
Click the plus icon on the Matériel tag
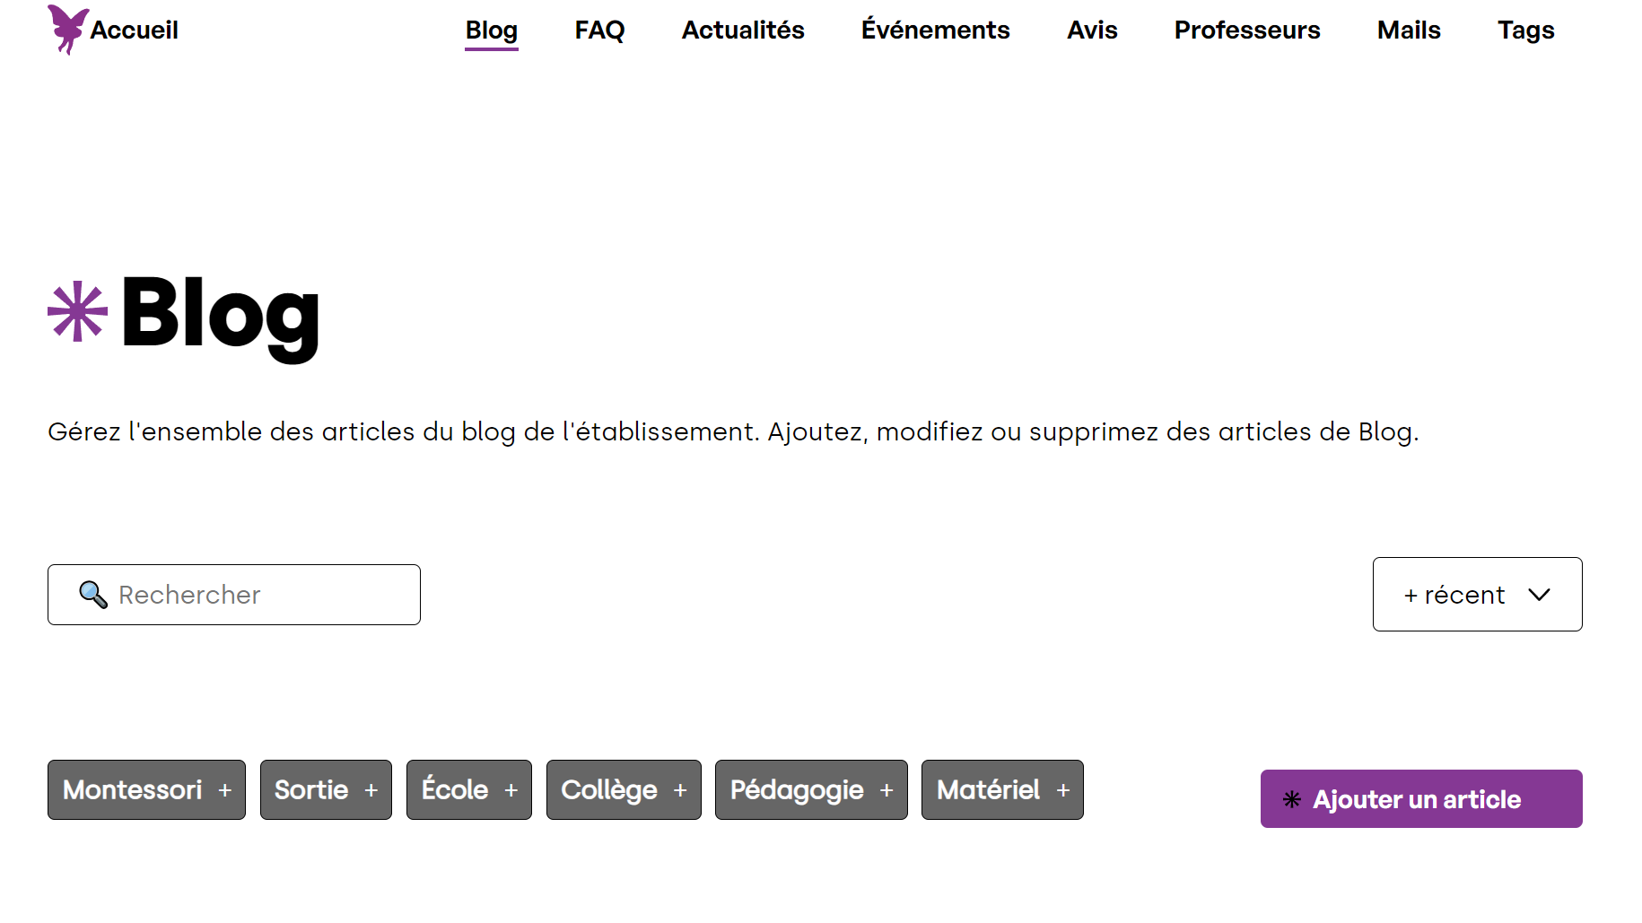click(x=1063, y=790)
